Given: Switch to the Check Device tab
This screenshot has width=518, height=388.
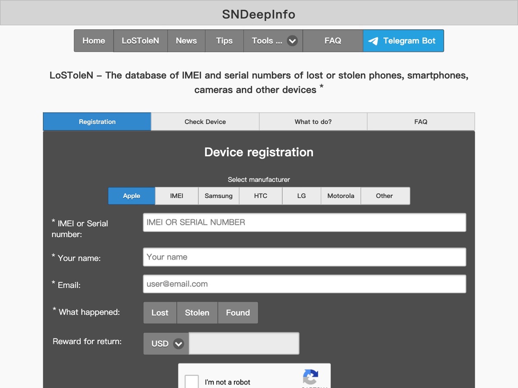Looking at the screenshot, I should point(205,122).
